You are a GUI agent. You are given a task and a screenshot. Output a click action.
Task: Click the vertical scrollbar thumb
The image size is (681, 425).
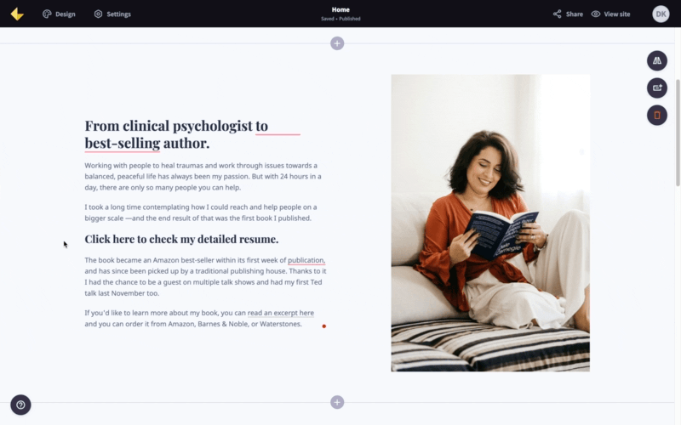click(x=678, y=133)
